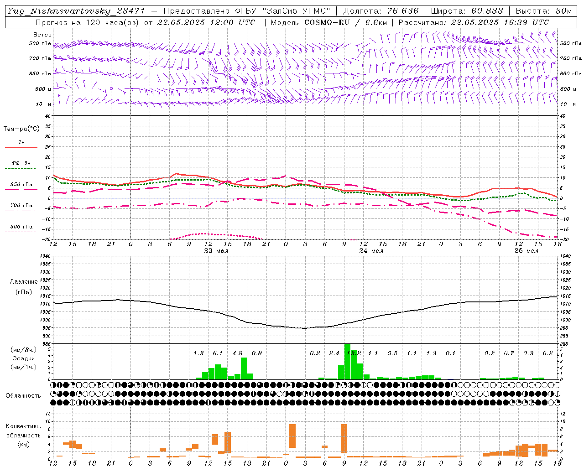Click the (мм/3ч.) precipitation unit label
Image resolution: width=584 pixels, height=467 pixels.
pyautogui.click(x=23, y=350)
